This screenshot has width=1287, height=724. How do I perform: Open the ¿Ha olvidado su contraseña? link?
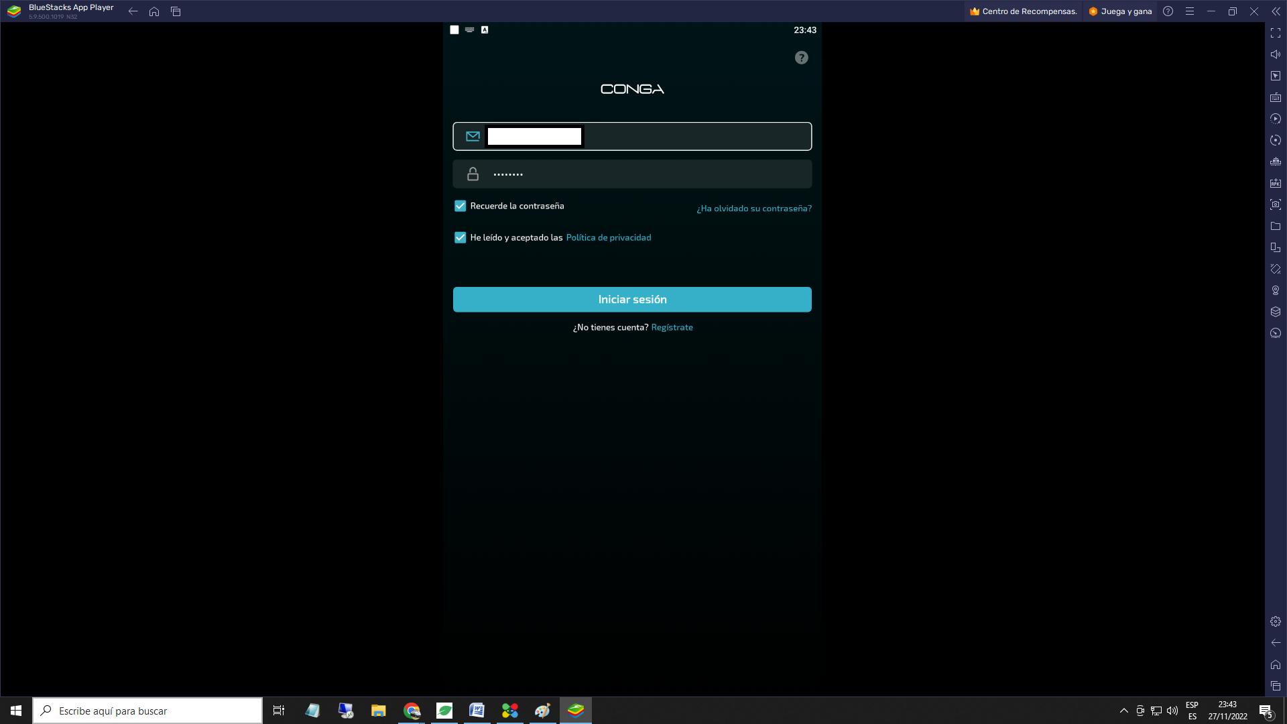point(754,208)
